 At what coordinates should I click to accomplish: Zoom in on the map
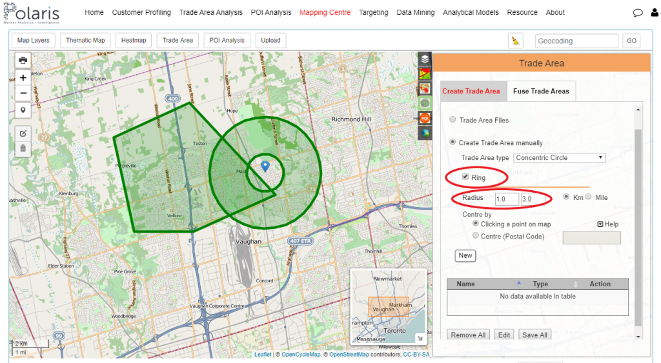pos(23,77)
